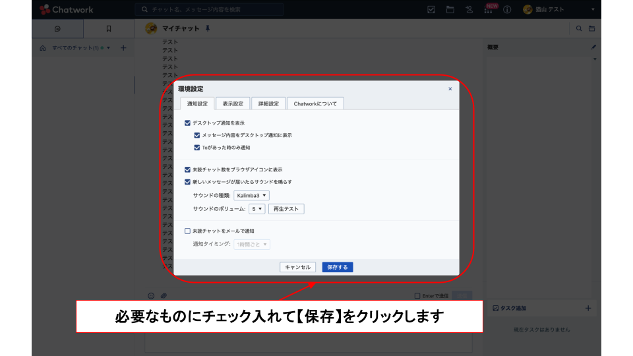Open the サウンドのボリューム dropdown
Image resolution: width=633 pixels, height=356 pixels.
pyautogui.click(x=256, y=209)
